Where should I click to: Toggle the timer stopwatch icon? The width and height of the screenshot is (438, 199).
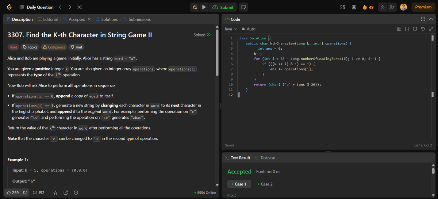click(x=382, y=7)
